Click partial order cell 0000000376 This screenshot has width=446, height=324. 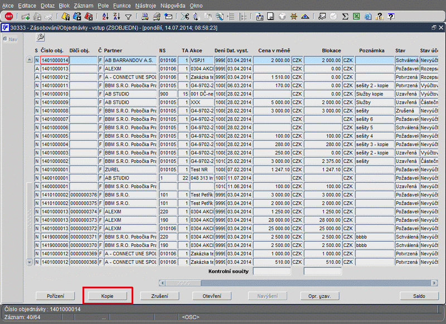click(x=84, y=195)
